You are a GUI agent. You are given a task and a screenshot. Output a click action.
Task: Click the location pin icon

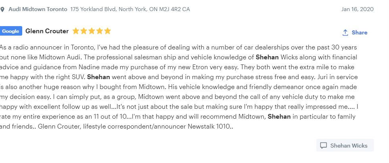point(2,9)
